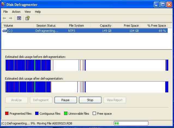Click the View Report button
Screen dimensions: 174x128
[115, 100]
